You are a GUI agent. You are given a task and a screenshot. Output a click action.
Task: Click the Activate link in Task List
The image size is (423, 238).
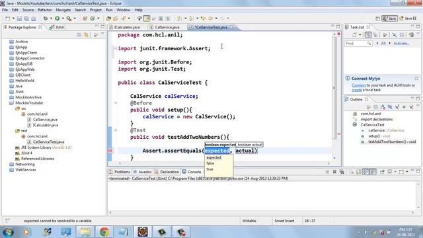tap(401, 44)
